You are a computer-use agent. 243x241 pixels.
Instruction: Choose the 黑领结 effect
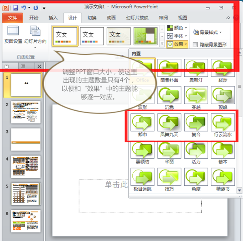pyautogui.click(x=143, y=153)
